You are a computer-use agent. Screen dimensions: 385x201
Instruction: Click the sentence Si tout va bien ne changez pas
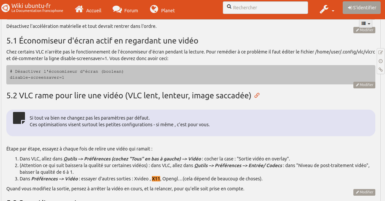[x=90, y=118]
